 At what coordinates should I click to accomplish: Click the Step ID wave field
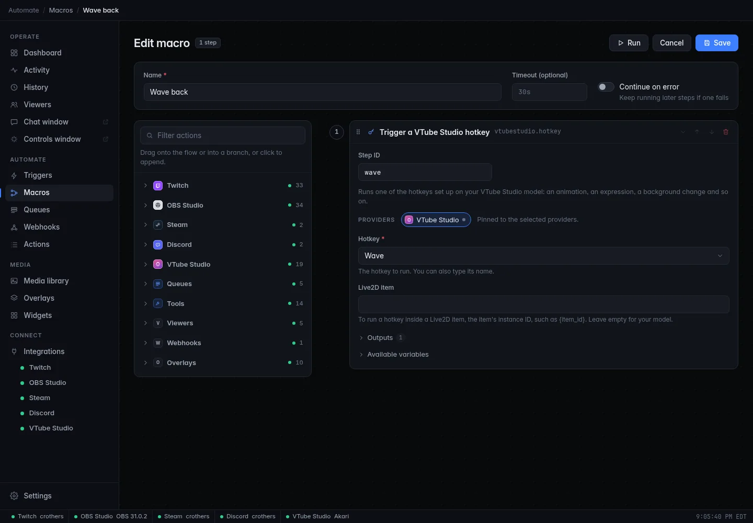click(425, 172)
